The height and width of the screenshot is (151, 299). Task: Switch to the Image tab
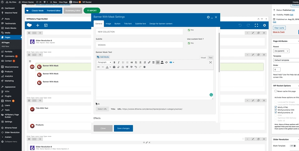coord(108,24)
